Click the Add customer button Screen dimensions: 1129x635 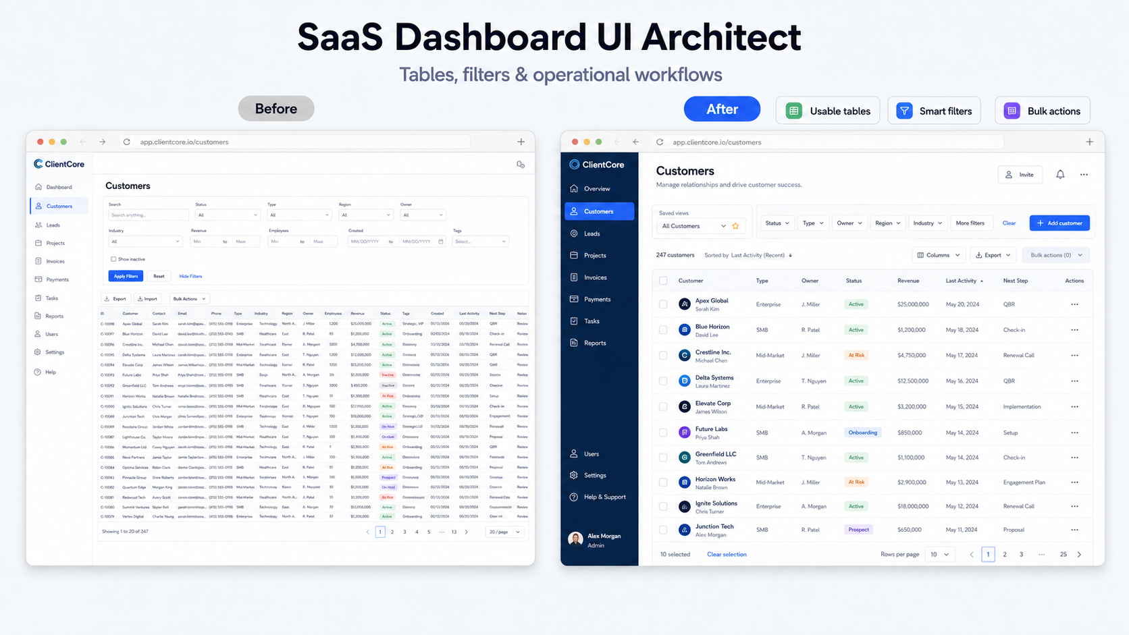pos(1059,223)
